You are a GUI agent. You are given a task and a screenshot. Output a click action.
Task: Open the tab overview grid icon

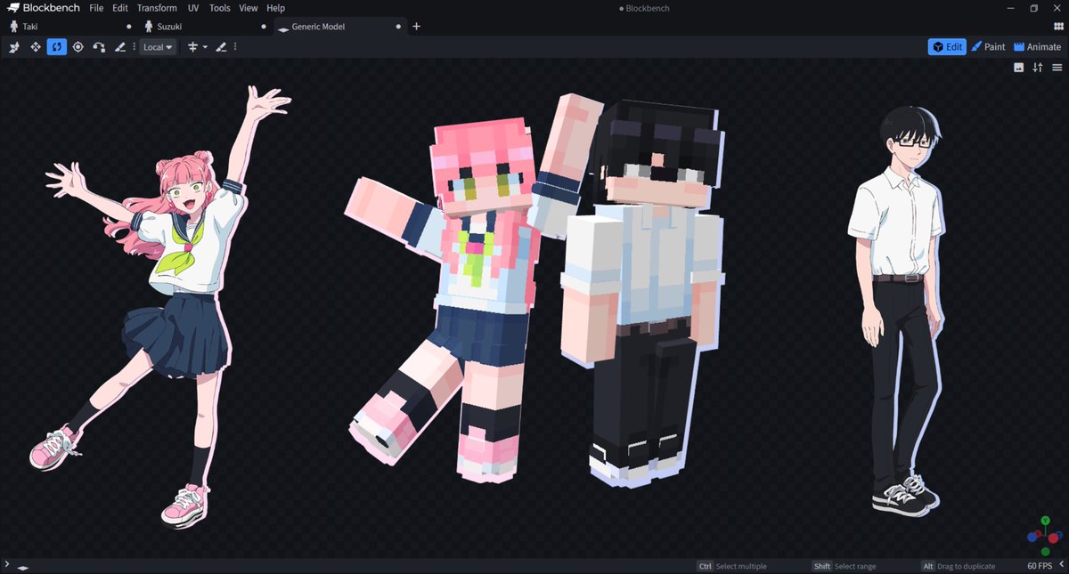click(x=1059, y=27)
